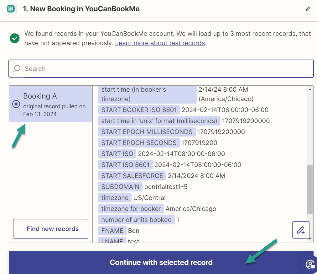
Task: Click the START ISO field tag
Action: coord(117,154)
